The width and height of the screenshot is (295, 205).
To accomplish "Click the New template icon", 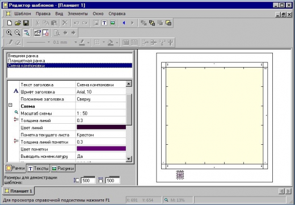I will [9, 23].
